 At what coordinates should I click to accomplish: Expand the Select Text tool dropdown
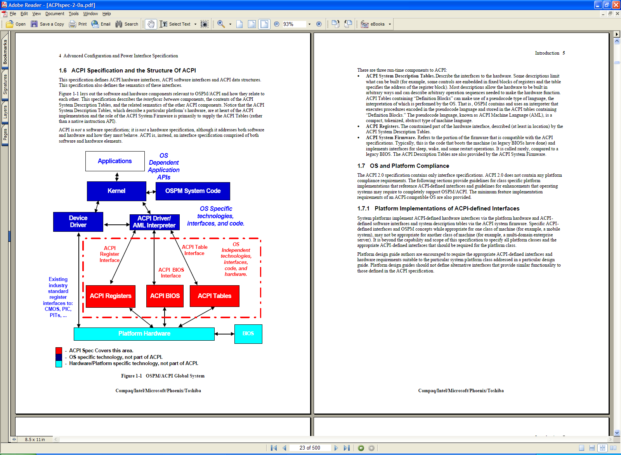click(195, 24)
